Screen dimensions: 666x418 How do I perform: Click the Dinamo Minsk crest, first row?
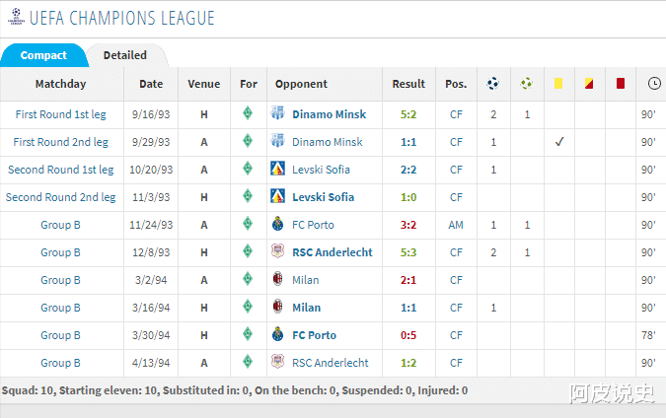point(277,114)
